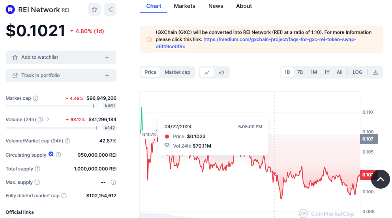Click the $0.1021 current price
Screen dimensions: 392x219
[36, 31]
